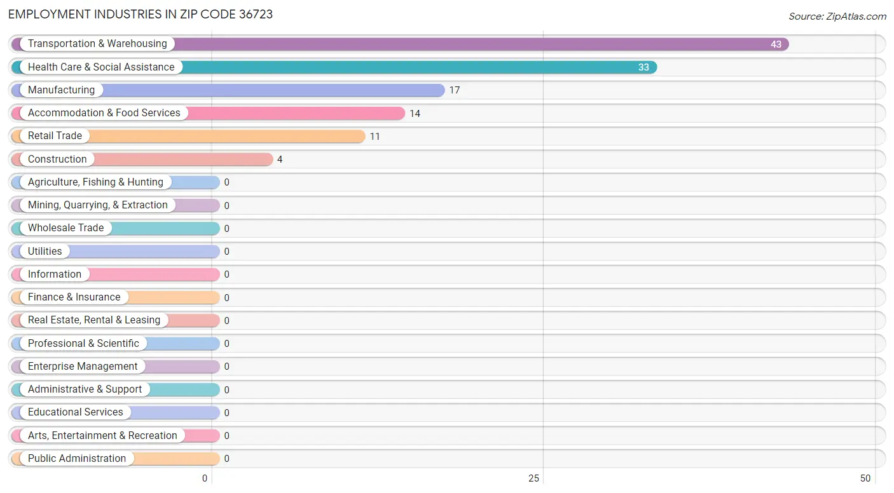Click the zero value beside Public Administration bar
The width and height of the screenshot is (894, 493).
pyautogui.click(x=226, y=459)
